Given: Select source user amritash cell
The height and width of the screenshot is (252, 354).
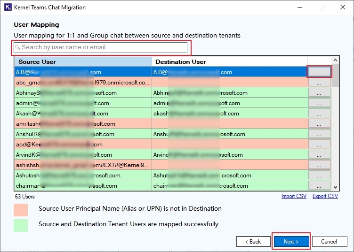Looking at the screenshot, I should coord(83,124).
